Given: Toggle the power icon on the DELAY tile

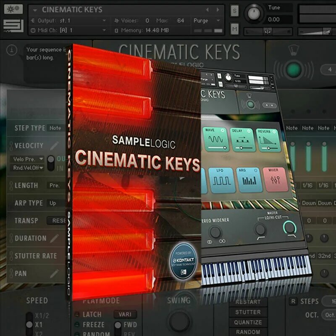Looking at the screenshot, I should tap(249, 131).
